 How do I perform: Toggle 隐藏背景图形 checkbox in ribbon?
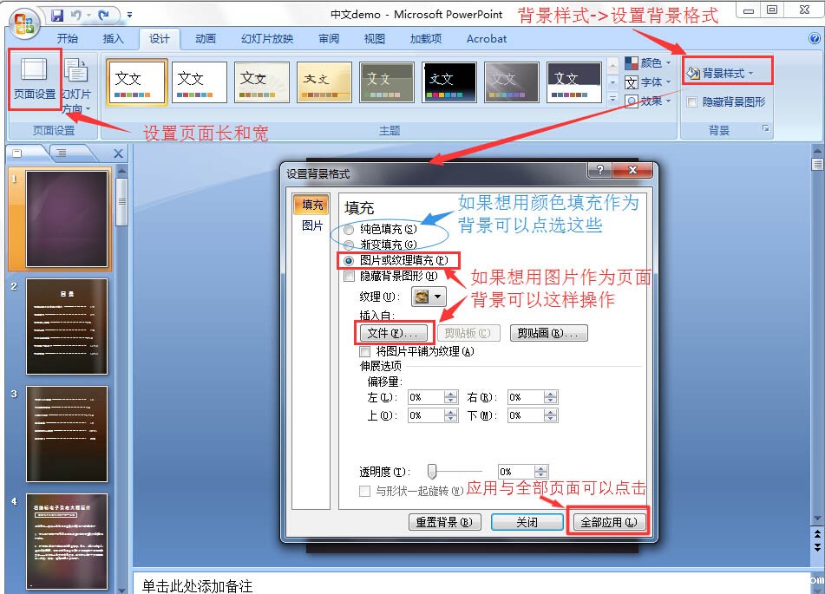(x=691, y=101)
